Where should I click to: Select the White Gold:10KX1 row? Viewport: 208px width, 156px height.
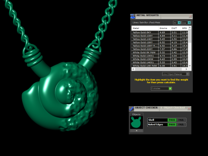pos(160,56)
